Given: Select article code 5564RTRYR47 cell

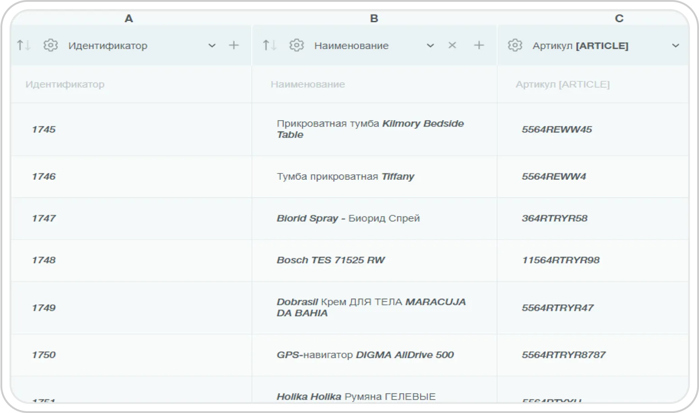Looking at the screenshot, I should point(557,308).
